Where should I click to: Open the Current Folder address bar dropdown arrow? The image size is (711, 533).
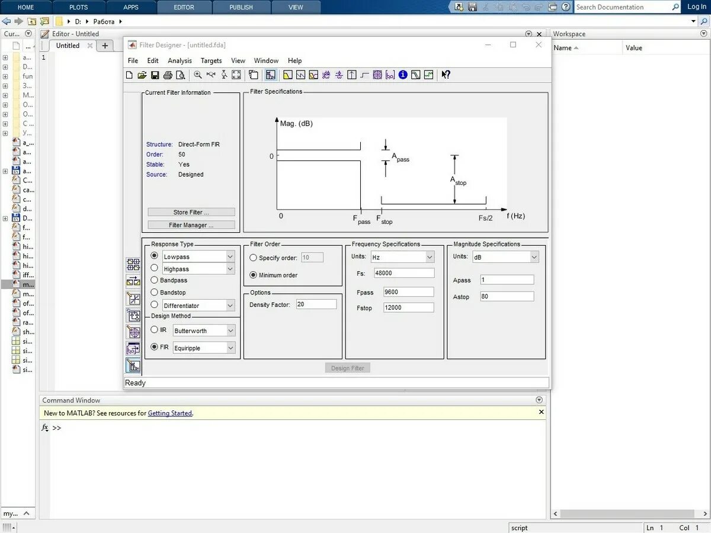click(694, 21)
